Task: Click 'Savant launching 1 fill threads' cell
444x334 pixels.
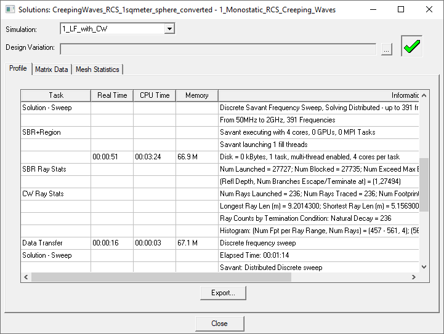Action: click(x=318, y=145)
